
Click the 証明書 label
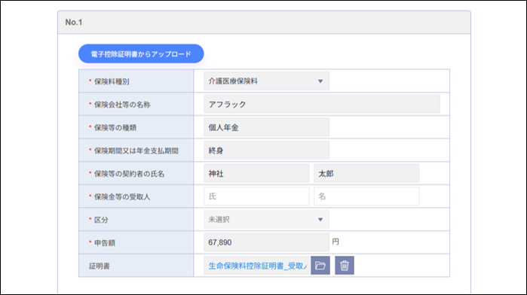[100, 266]
